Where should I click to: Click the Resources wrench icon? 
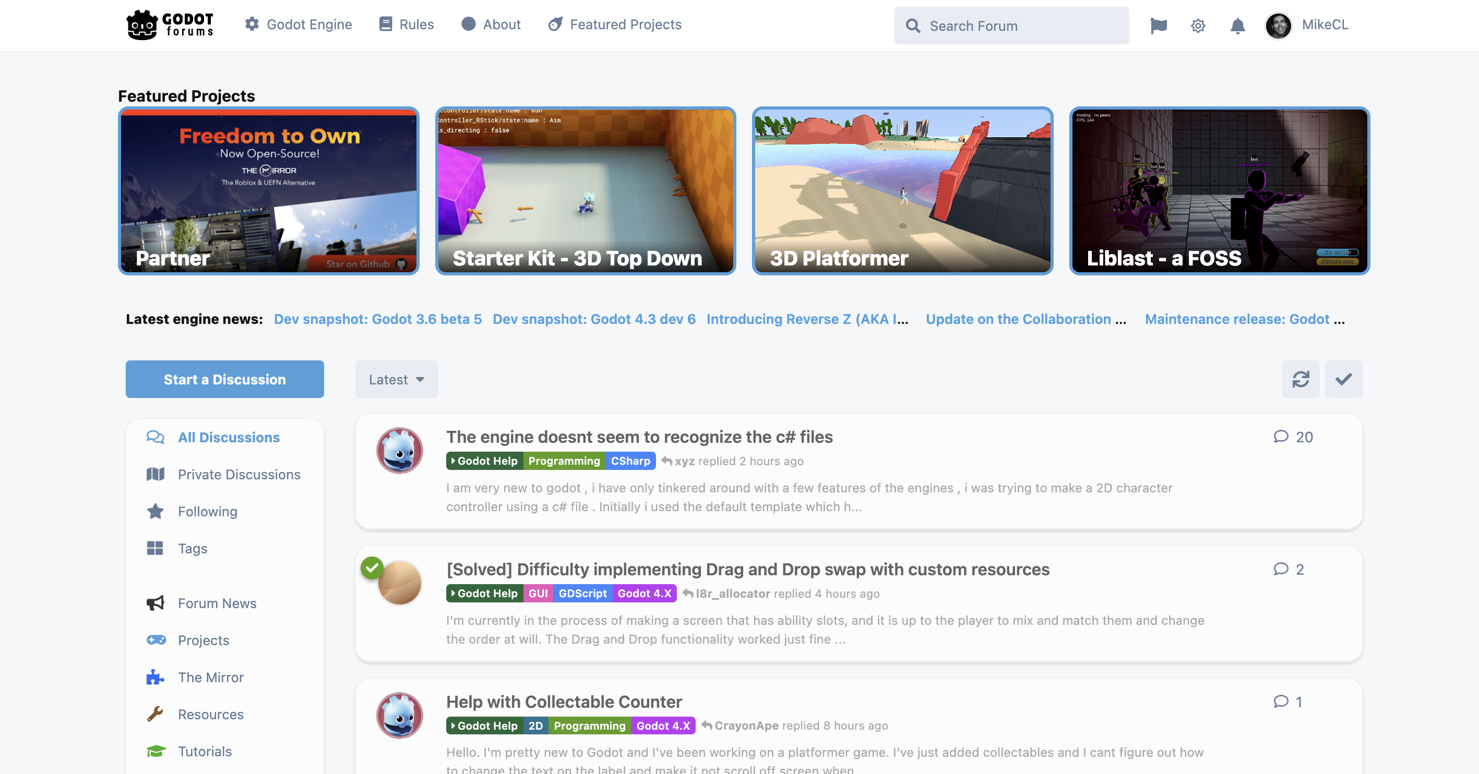[155, 715]
